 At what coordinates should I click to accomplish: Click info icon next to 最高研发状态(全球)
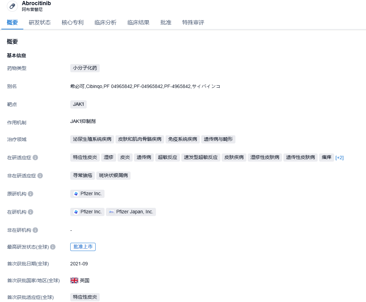tap(53, 247)
